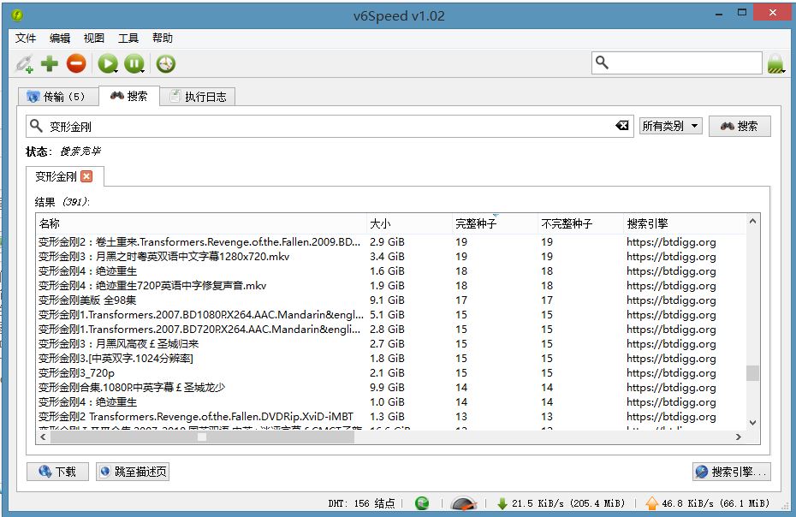Click the green pause icon in toolbar
Viewport: 796px width, 517px height.
pos(134,63)
